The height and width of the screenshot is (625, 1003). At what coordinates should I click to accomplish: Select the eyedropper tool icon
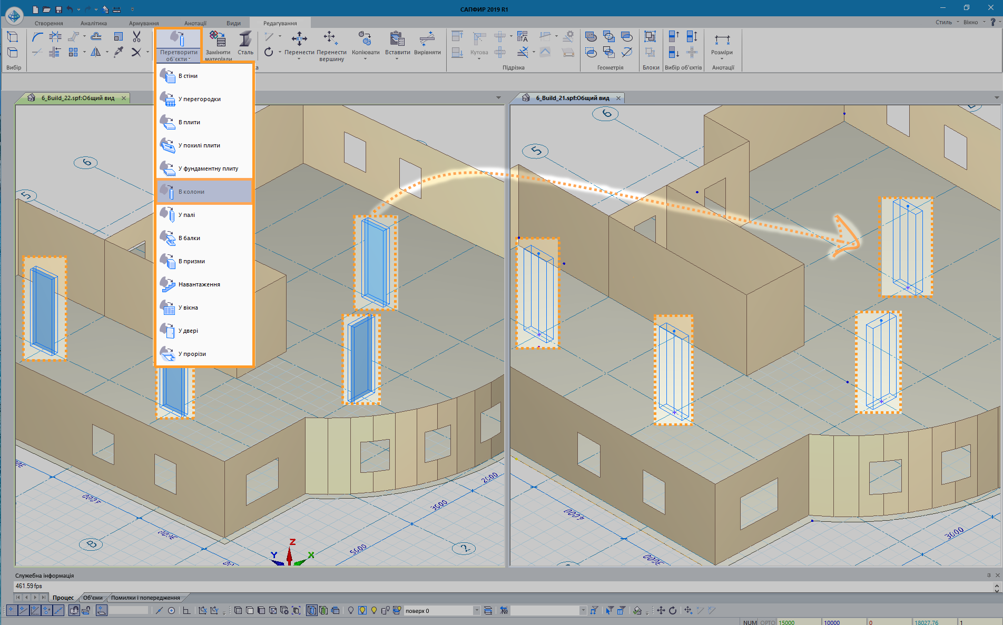pos(119,52)
